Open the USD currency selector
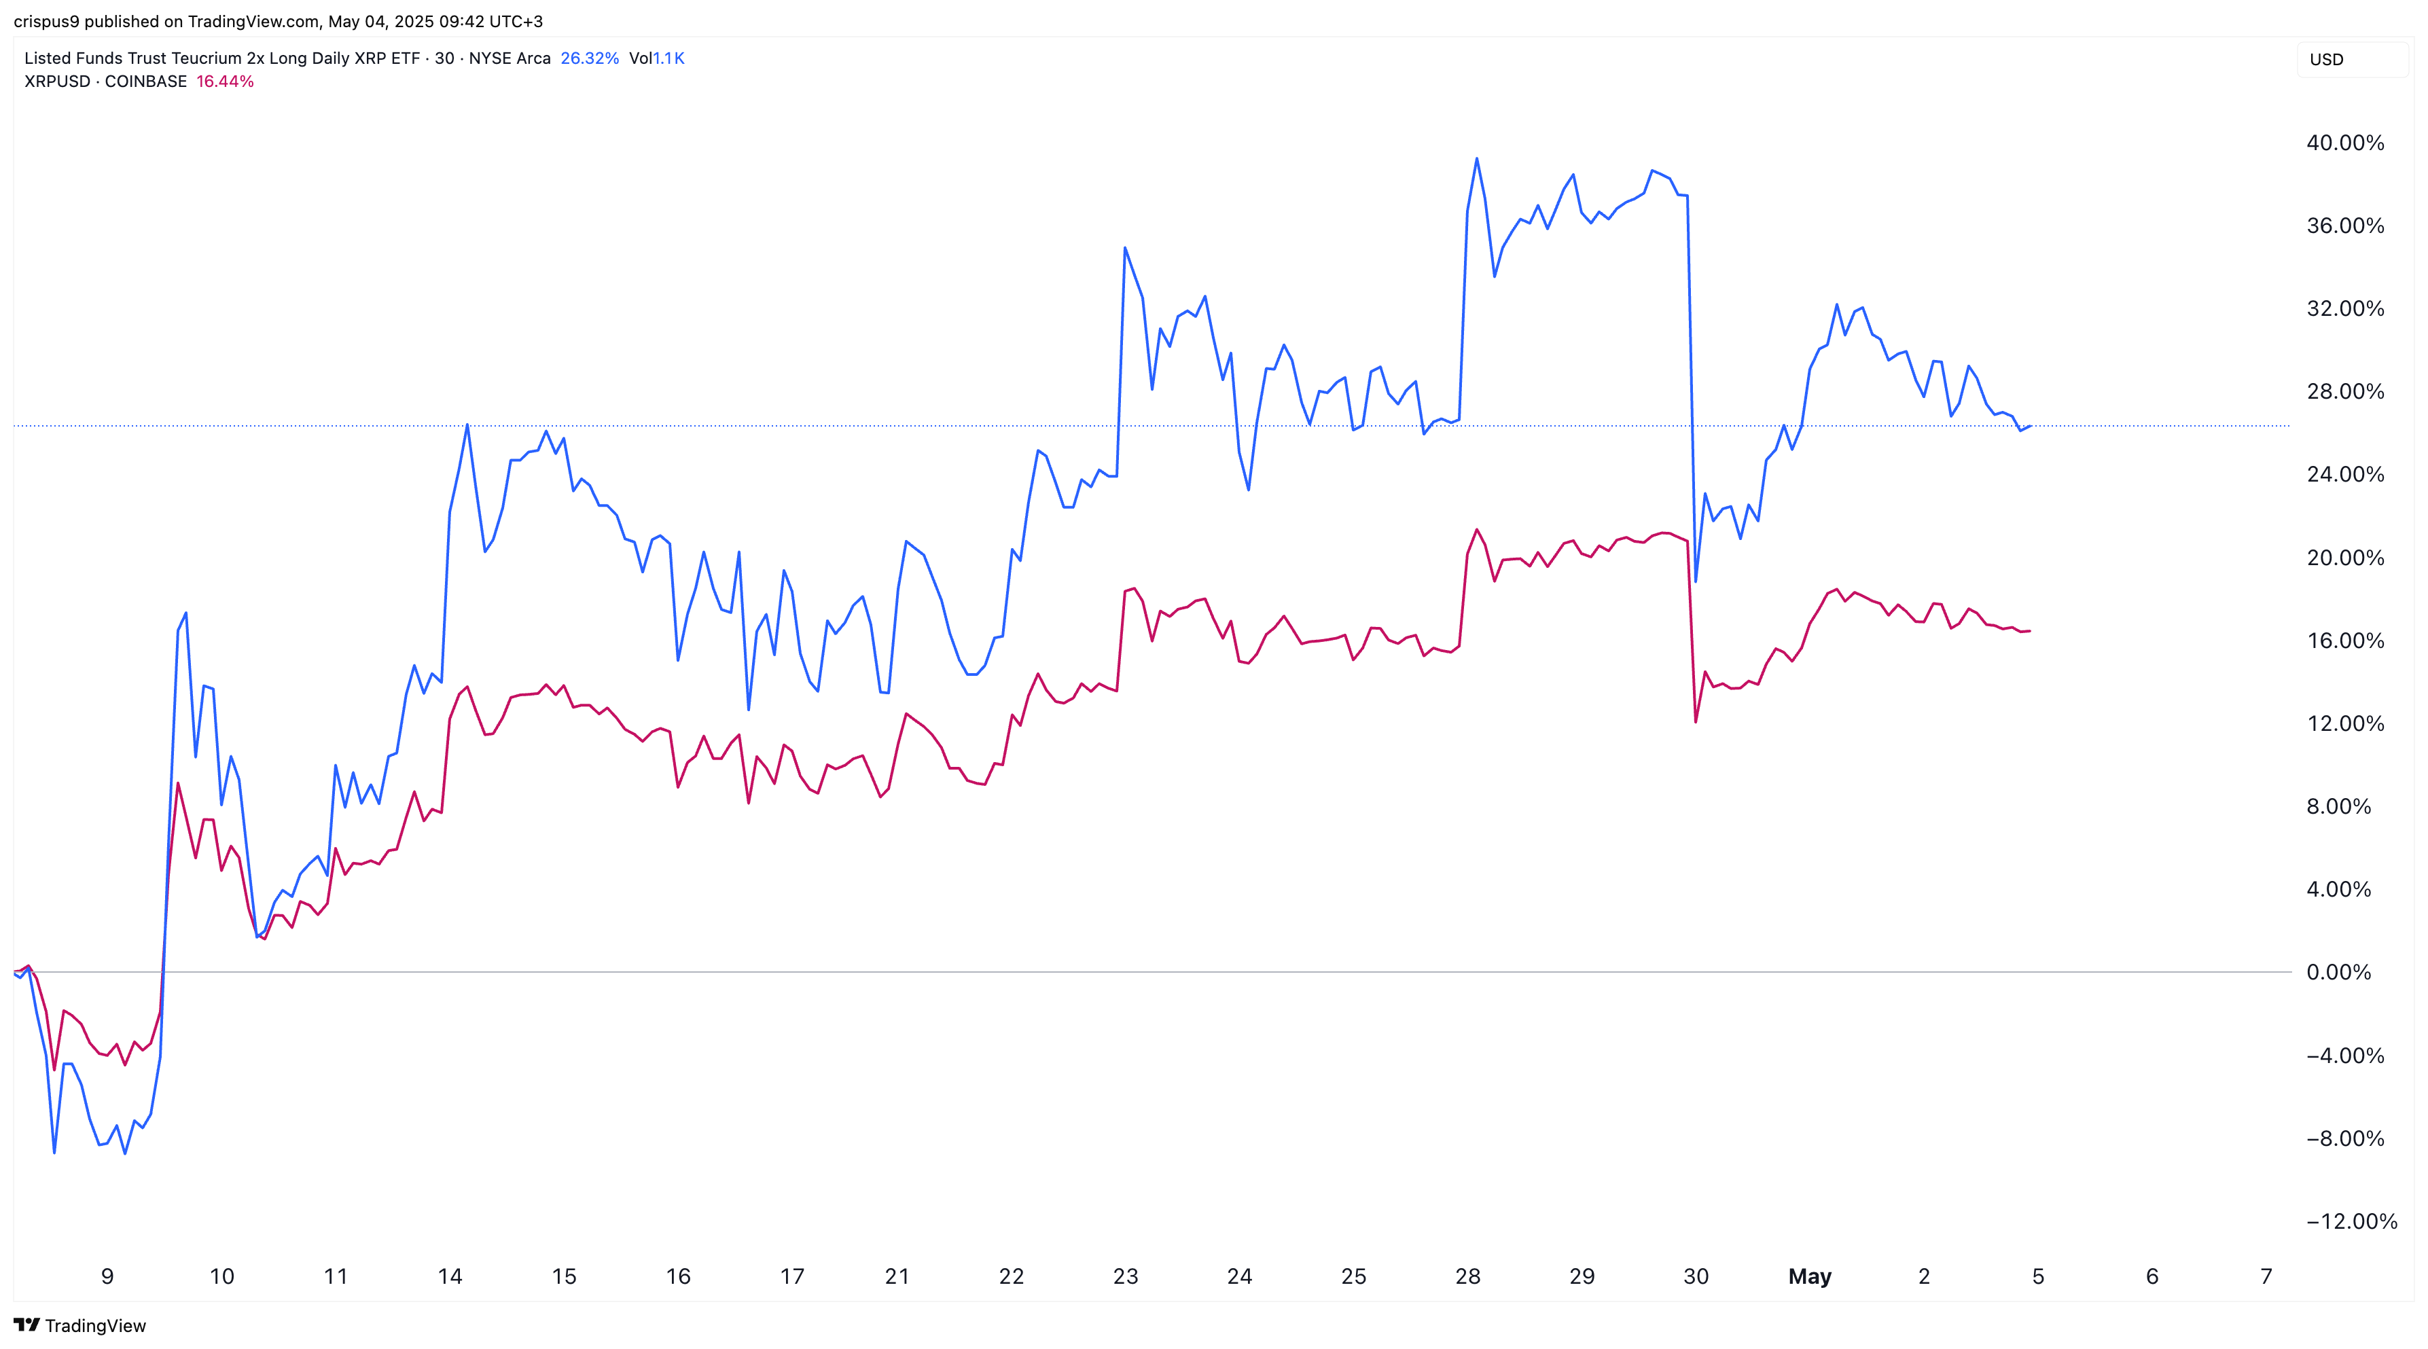This screenshot has width=2428, height=1349. coord(2351,59)
